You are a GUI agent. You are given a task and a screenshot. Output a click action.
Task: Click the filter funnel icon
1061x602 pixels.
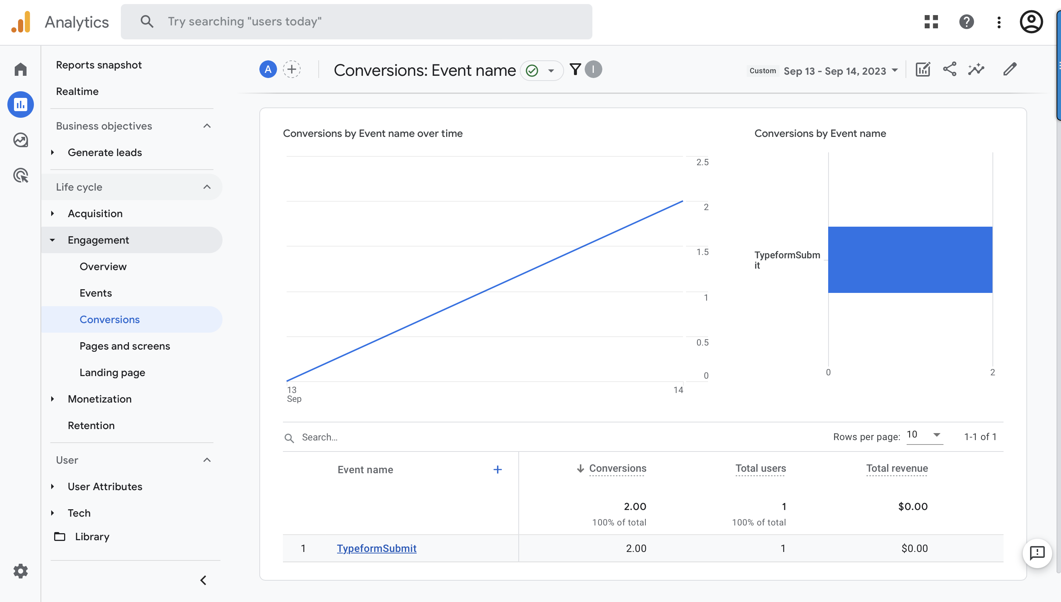pyautogui.click(x=575, y=70)
